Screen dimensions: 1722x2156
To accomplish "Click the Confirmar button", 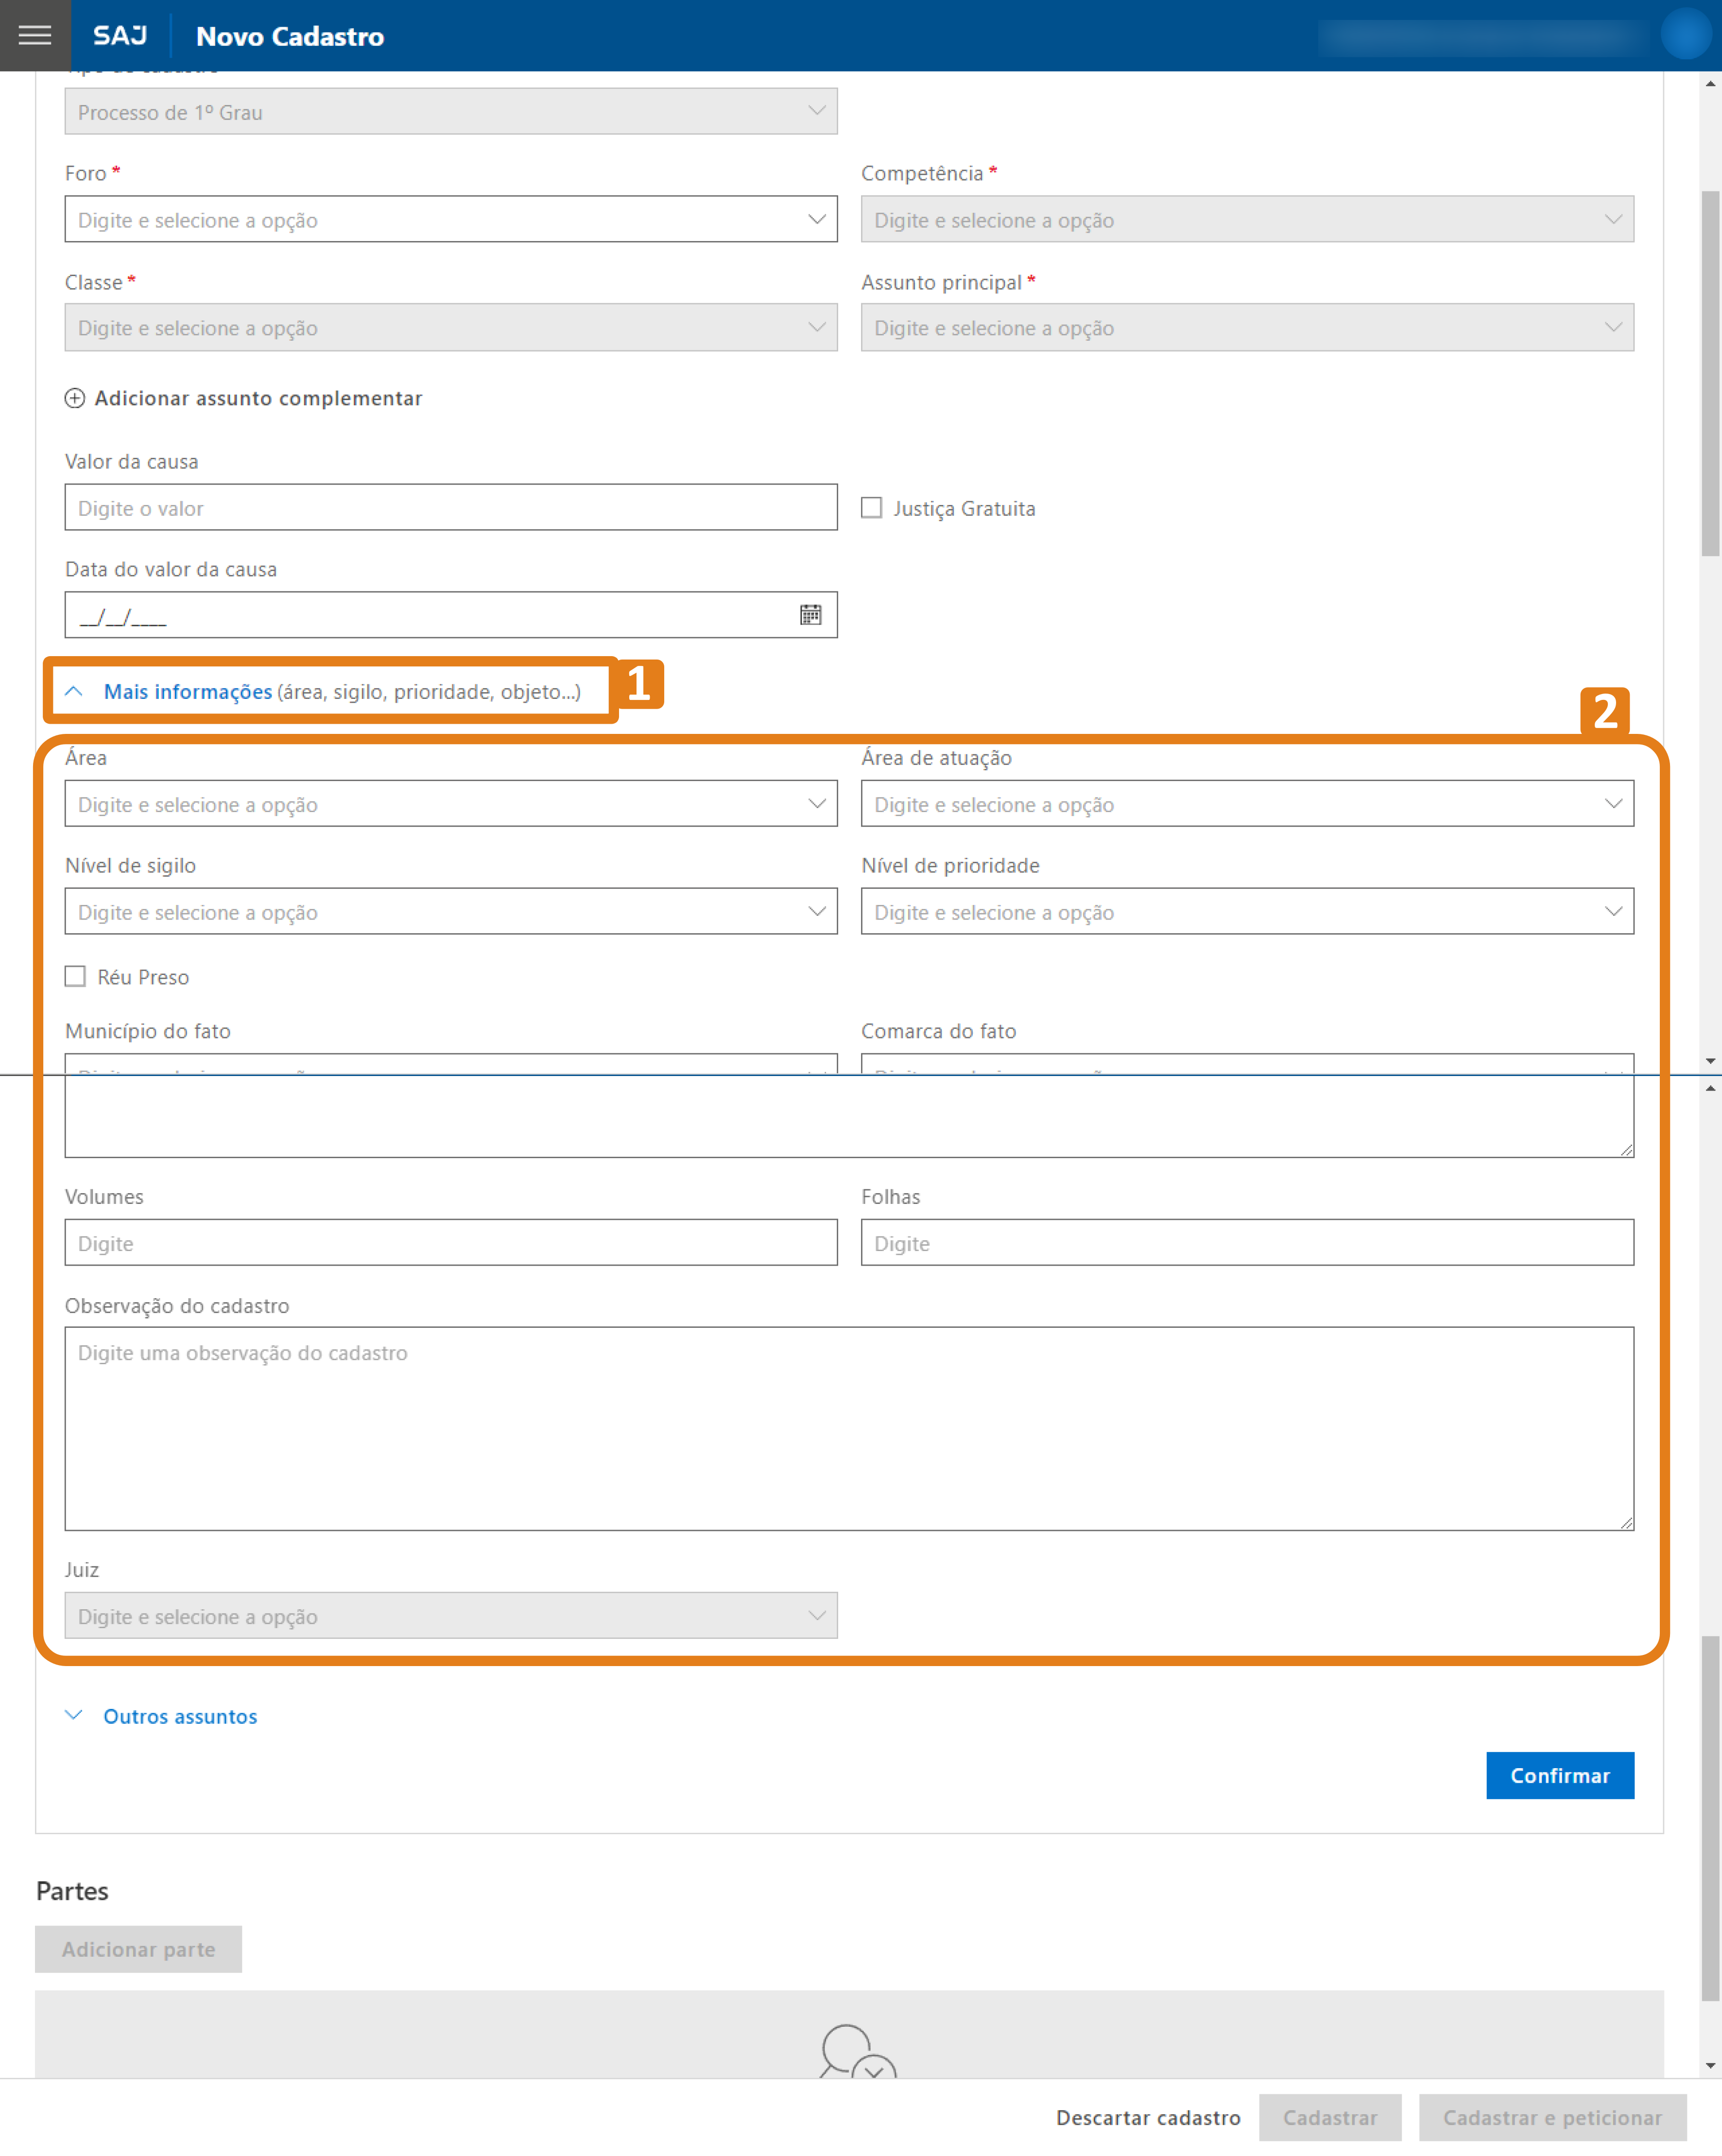I will point(1559,1775).
